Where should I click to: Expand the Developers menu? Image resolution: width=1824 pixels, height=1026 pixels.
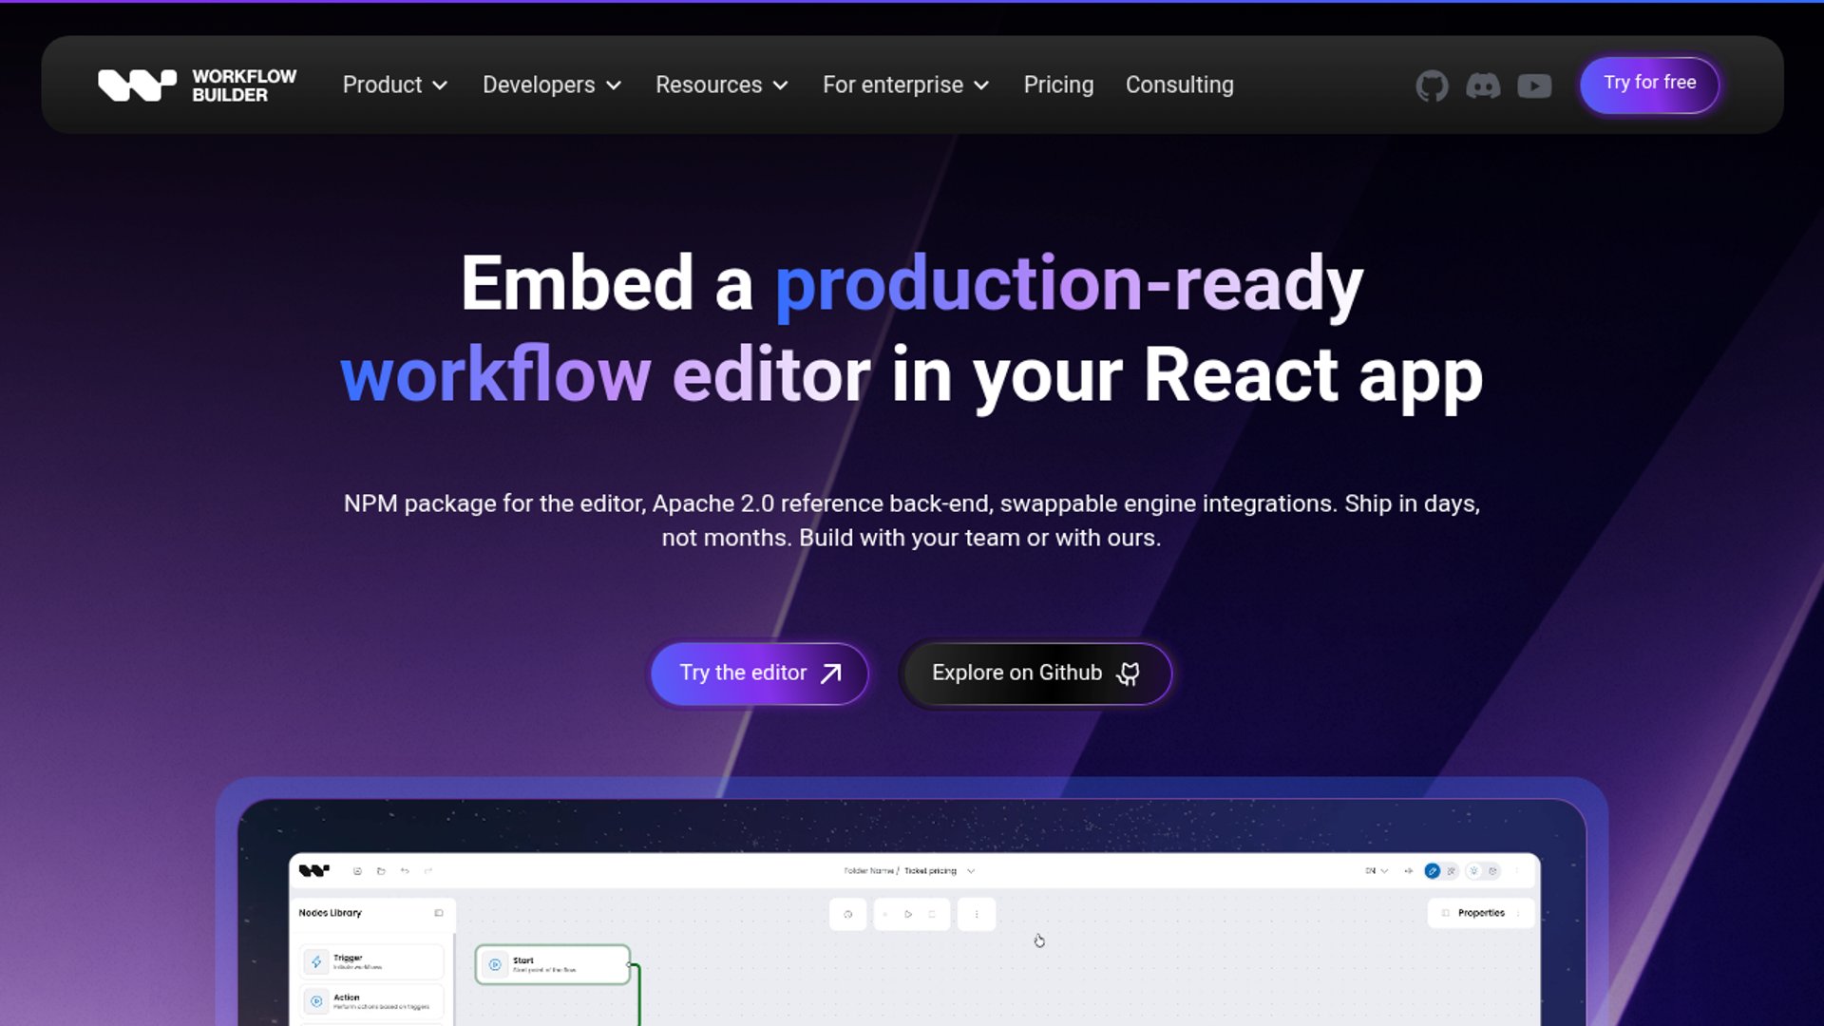click(x=552, y=85)
